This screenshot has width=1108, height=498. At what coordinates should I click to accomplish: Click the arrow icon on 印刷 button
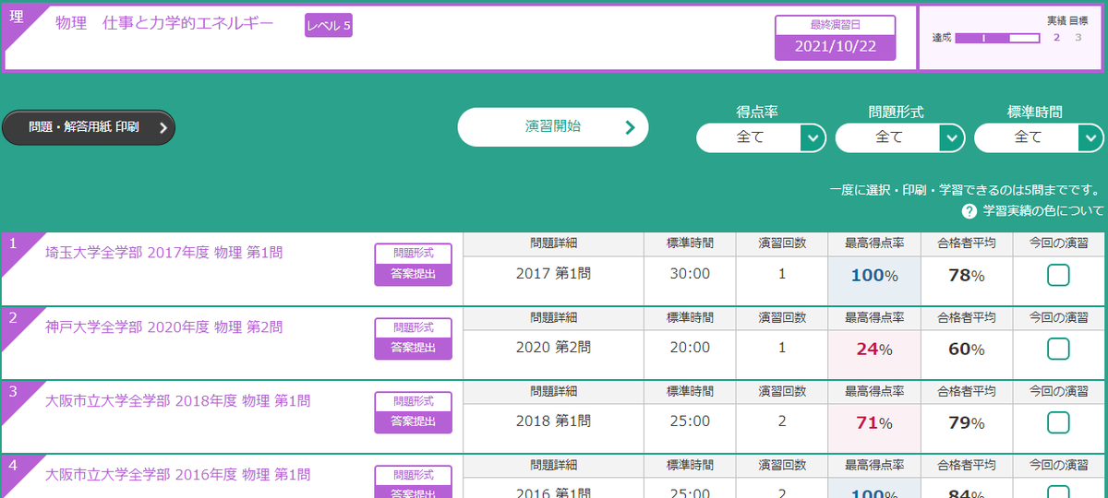163,128
